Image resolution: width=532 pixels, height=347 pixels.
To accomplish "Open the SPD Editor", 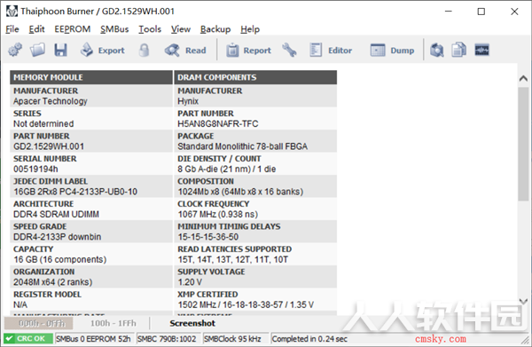I will tap(331, 51).
